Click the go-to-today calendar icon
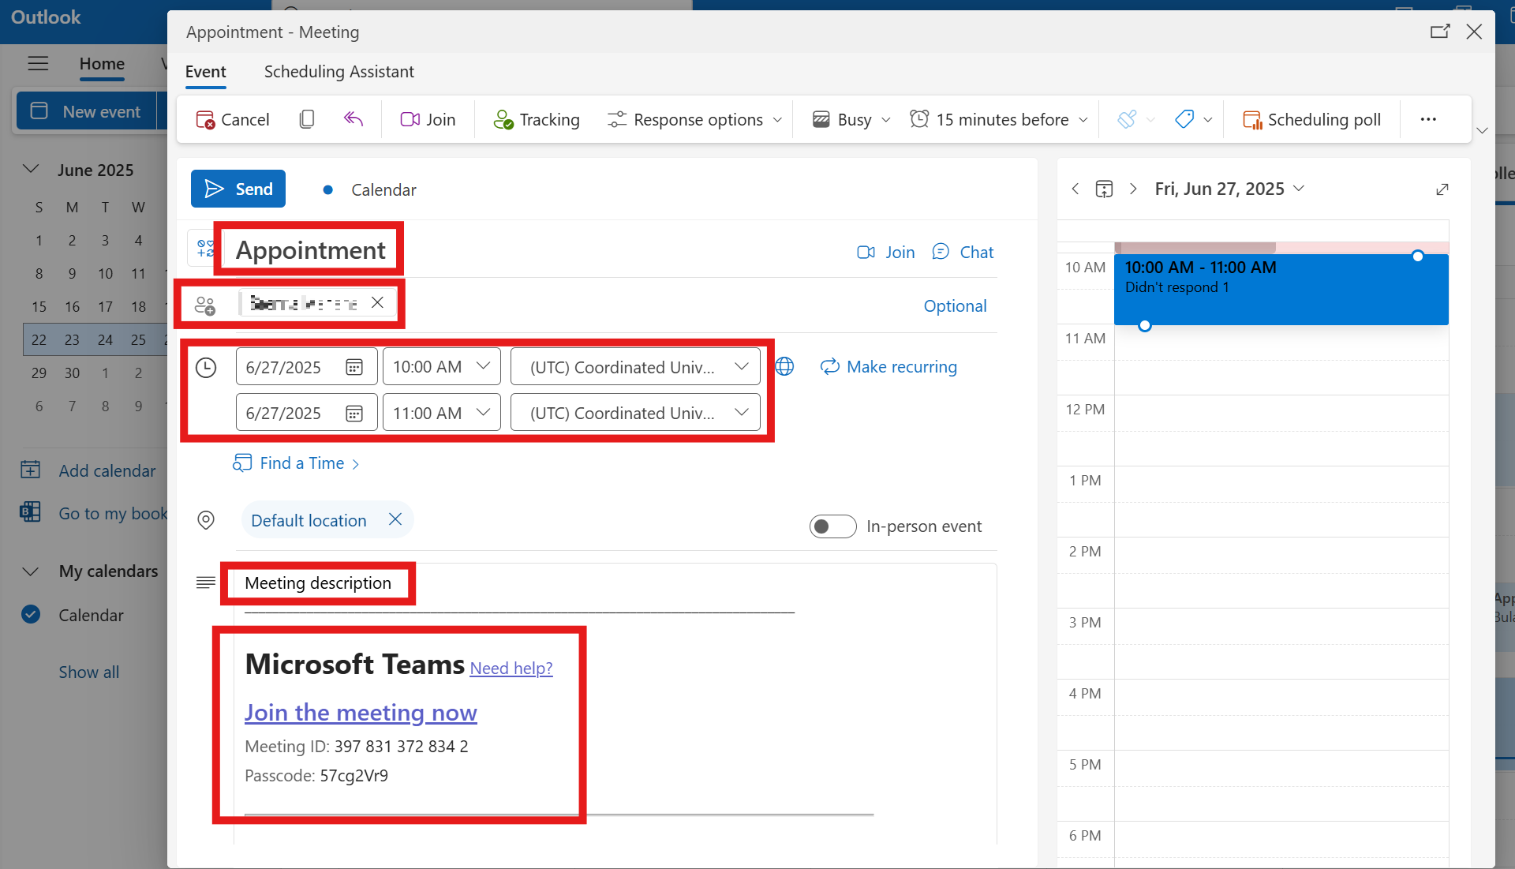The image size is (1515, 869). 1104,189
